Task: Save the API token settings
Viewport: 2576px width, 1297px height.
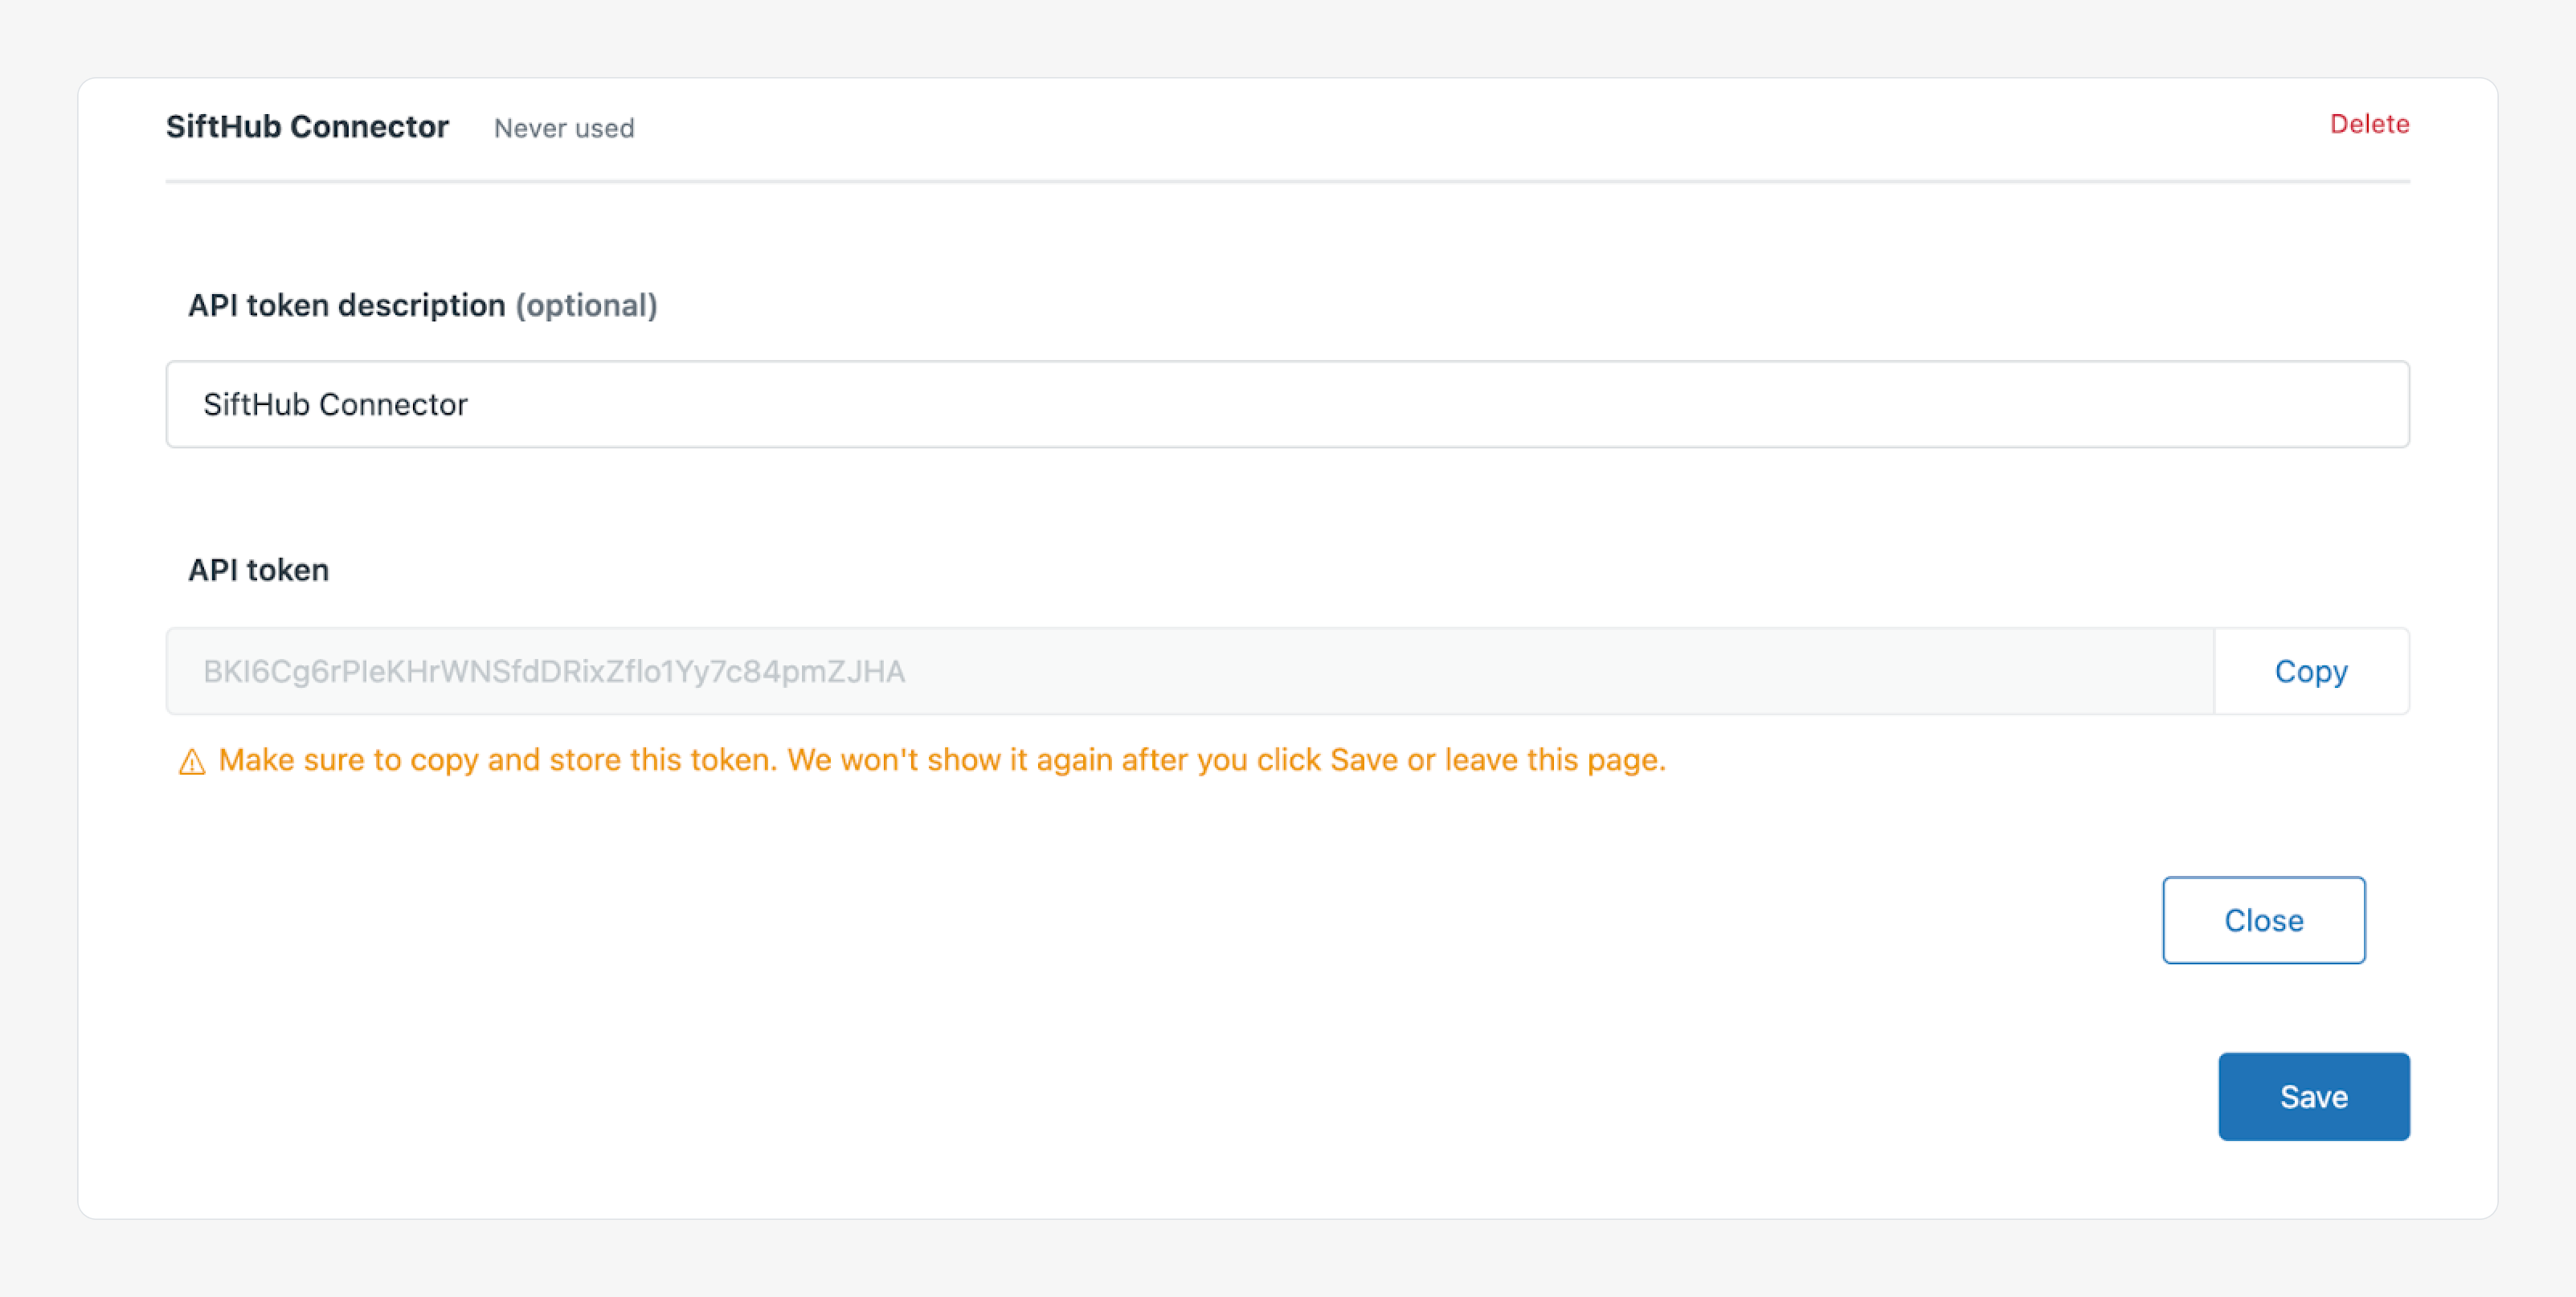Action: coord(2313,1096)
